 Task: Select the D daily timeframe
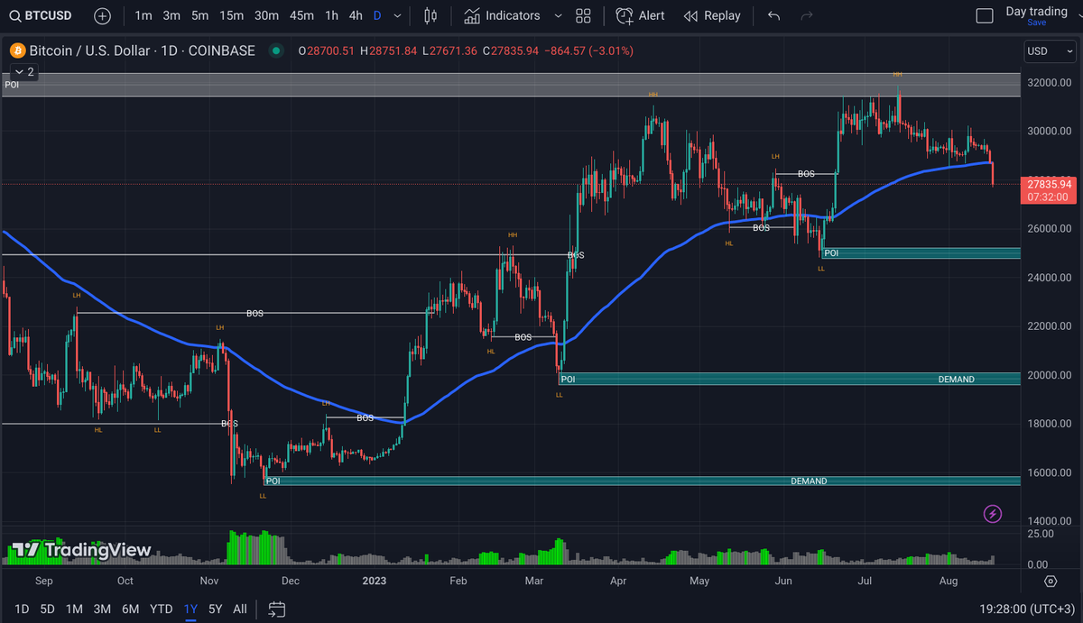point(376,15)
